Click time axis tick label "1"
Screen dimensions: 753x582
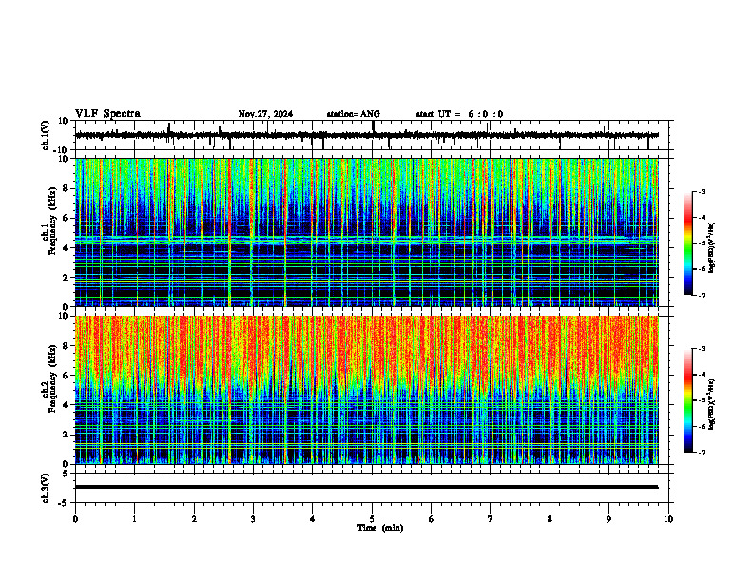coord(134,519)
